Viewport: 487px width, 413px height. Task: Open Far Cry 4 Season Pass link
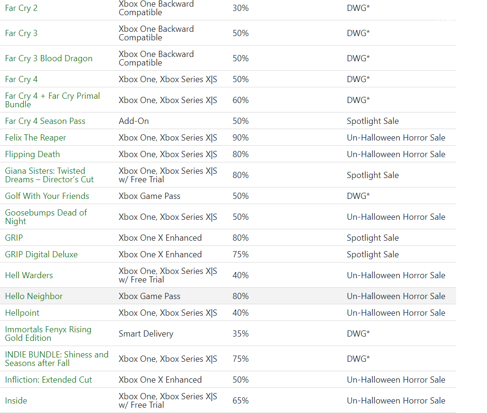(x=45, y=121)
